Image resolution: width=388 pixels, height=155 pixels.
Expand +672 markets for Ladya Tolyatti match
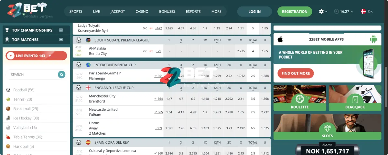point(158,28)
